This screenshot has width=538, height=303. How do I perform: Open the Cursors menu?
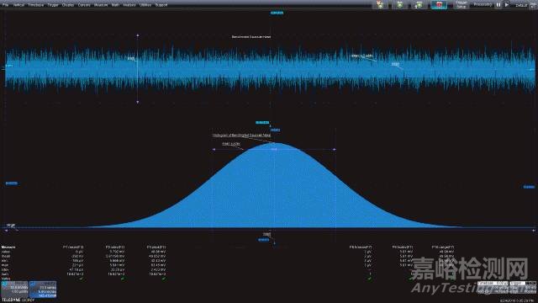(84, 5)
